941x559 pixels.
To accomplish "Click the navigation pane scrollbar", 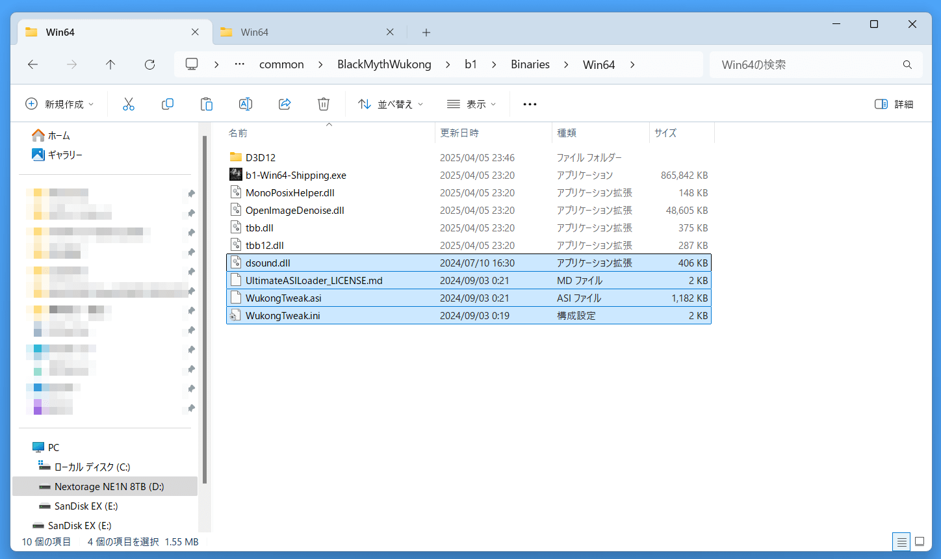I will [x=205, y=309].
